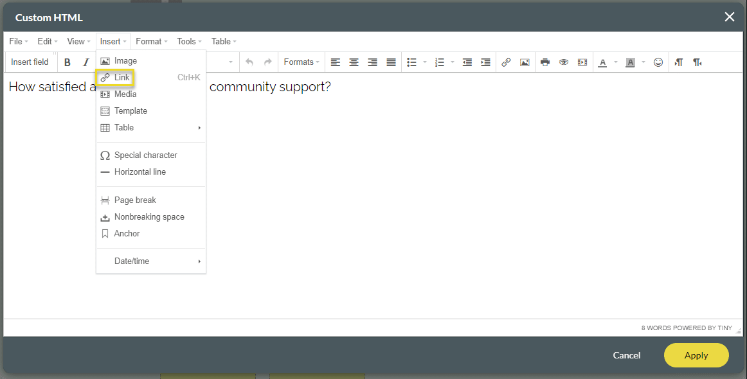Screen dimensions: 747x379
Task: Select Link from the Insert menu
Action: coord(122,78)
